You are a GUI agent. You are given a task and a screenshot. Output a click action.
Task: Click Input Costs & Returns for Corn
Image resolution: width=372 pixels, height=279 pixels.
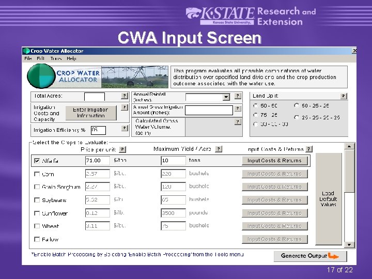point(274,174)
